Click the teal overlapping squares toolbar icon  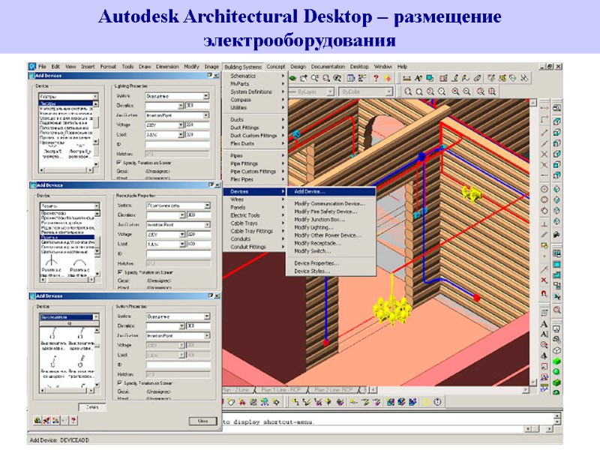click(430, 78)
